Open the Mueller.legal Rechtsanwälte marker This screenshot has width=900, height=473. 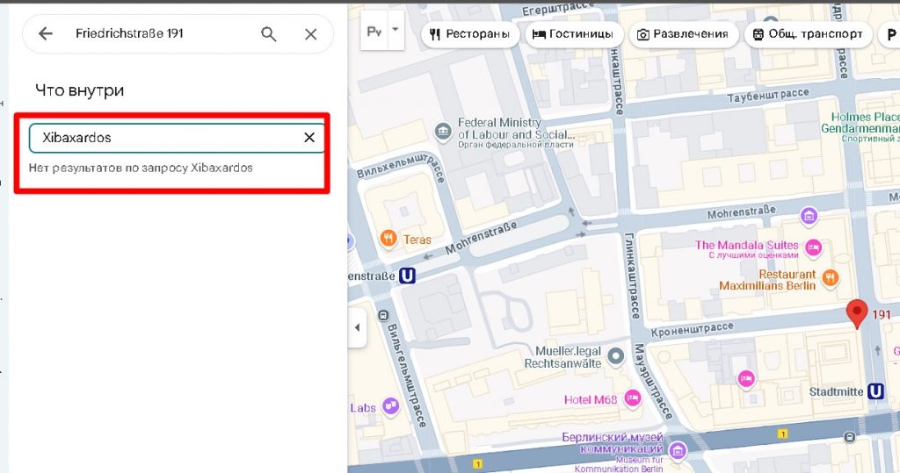pos(615,356)
